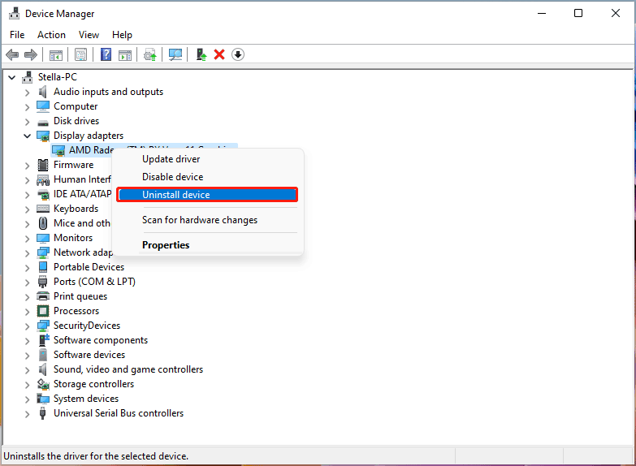Screen dimensions: 636x466
Task: Click the Properties toolbar icon
Action: 80,54
